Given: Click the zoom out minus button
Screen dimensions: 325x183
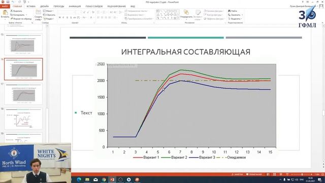Looking at the screenshot, I should point(291,174).
